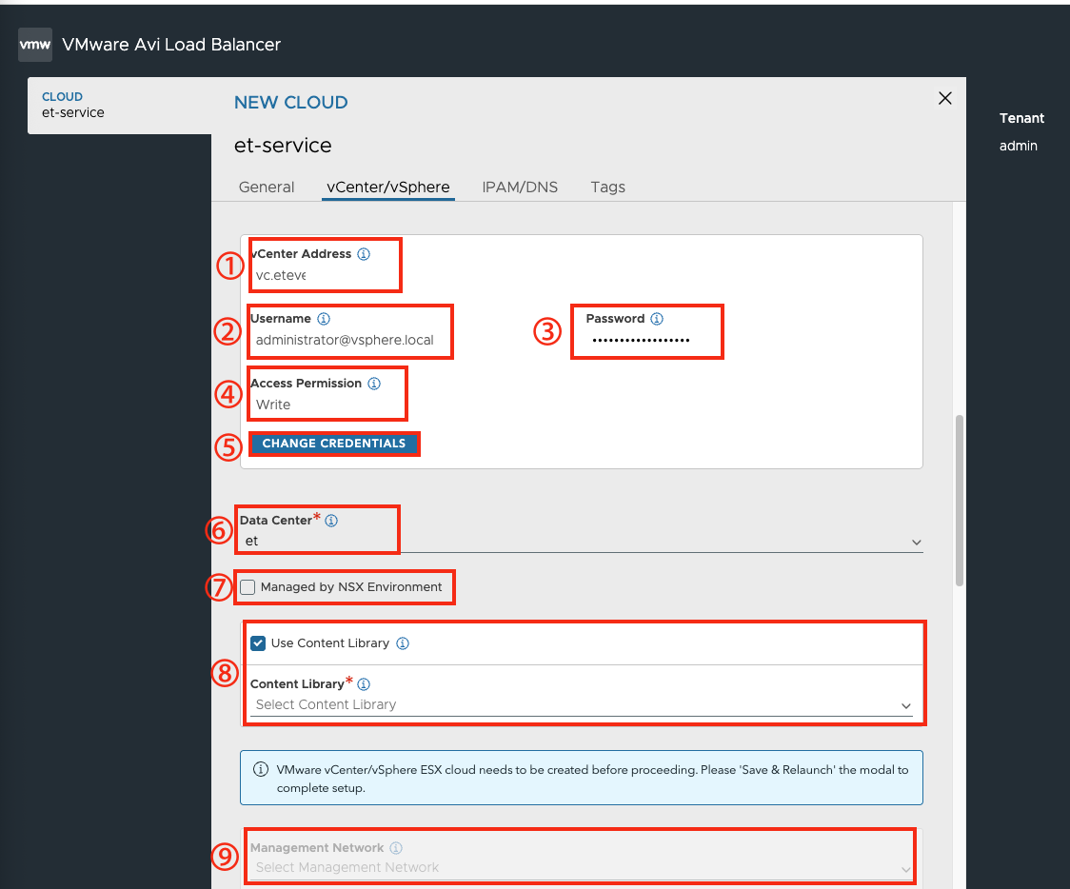
Task: Open the Tags tab
Action: tap(608, 187)
